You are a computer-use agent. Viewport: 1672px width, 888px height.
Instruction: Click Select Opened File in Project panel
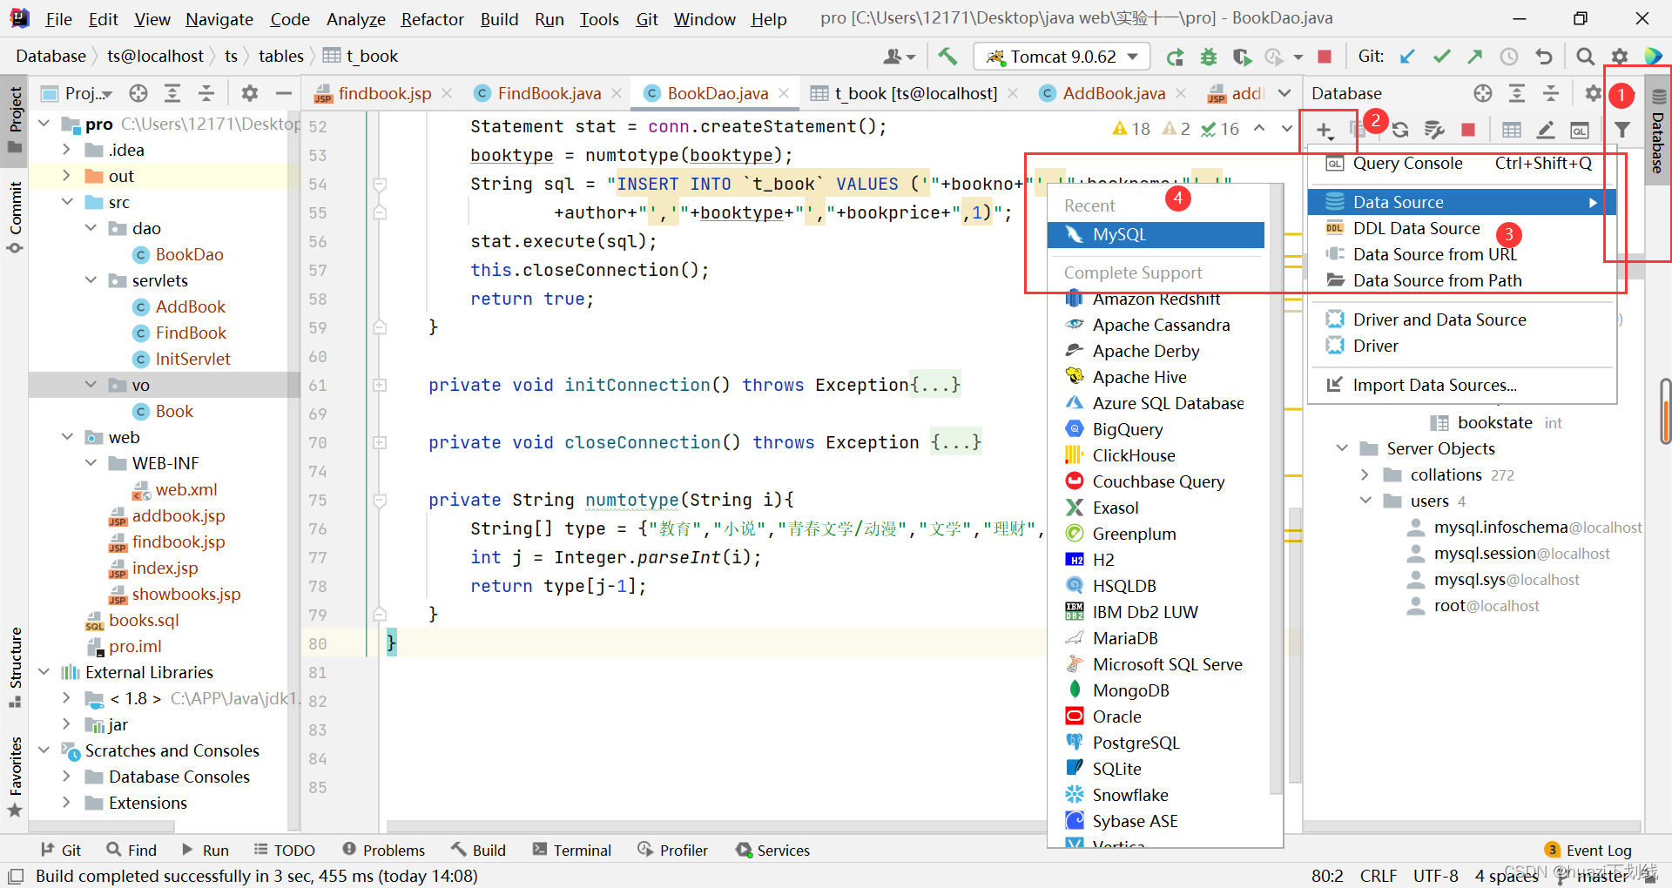(138, 93)
